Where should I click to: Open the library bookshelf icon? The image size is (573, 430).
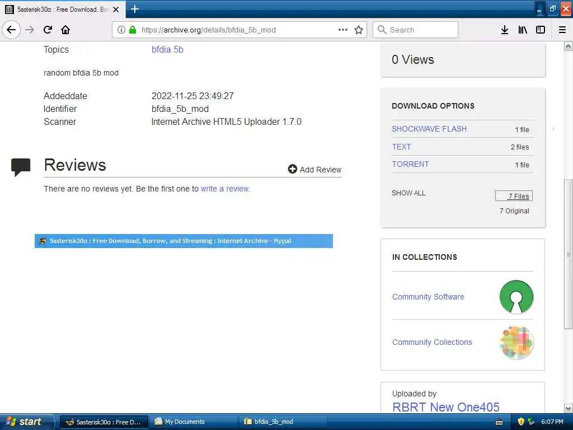[x=523, y=30]
